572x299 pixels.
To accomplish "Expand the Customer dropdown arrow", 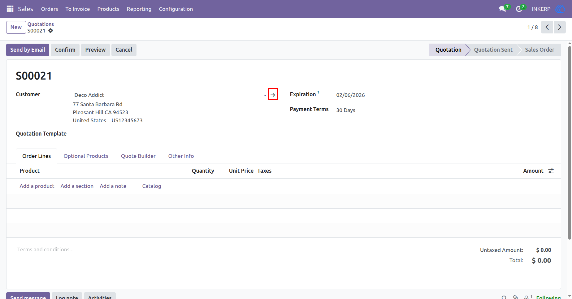I will click(x=265, y=95).
